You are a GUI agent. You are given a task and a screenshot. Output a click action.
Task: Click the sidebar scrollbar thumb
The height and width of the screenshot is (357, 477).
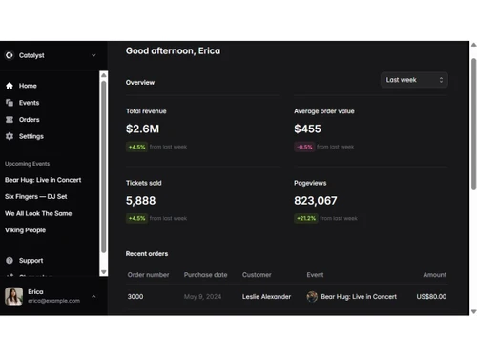(x=104, y=167)
